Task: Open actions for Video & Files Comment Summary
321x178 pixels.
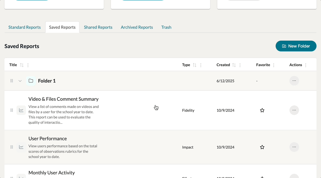Action: 294,110
